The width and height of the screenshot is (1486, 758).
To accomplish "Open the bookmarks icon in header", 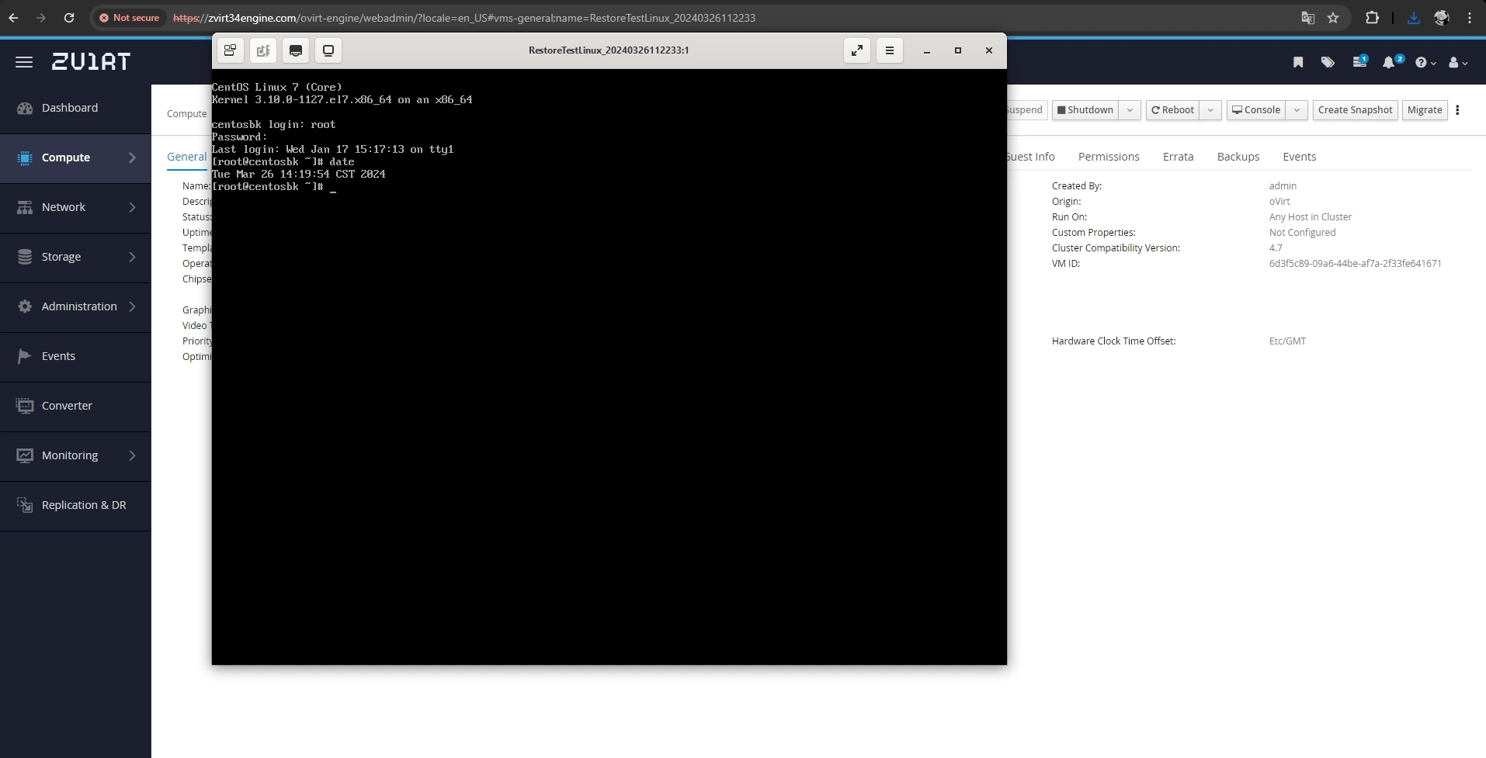I will coord(1298,62).
